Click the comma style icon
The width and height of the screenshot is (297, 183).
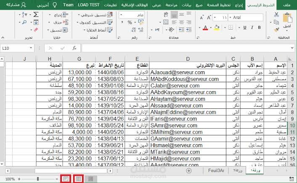(122, 22)
